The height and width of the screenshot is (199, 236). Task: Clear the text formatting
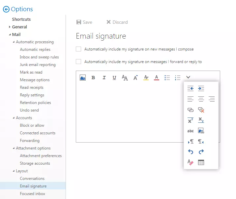coord(191,162)
